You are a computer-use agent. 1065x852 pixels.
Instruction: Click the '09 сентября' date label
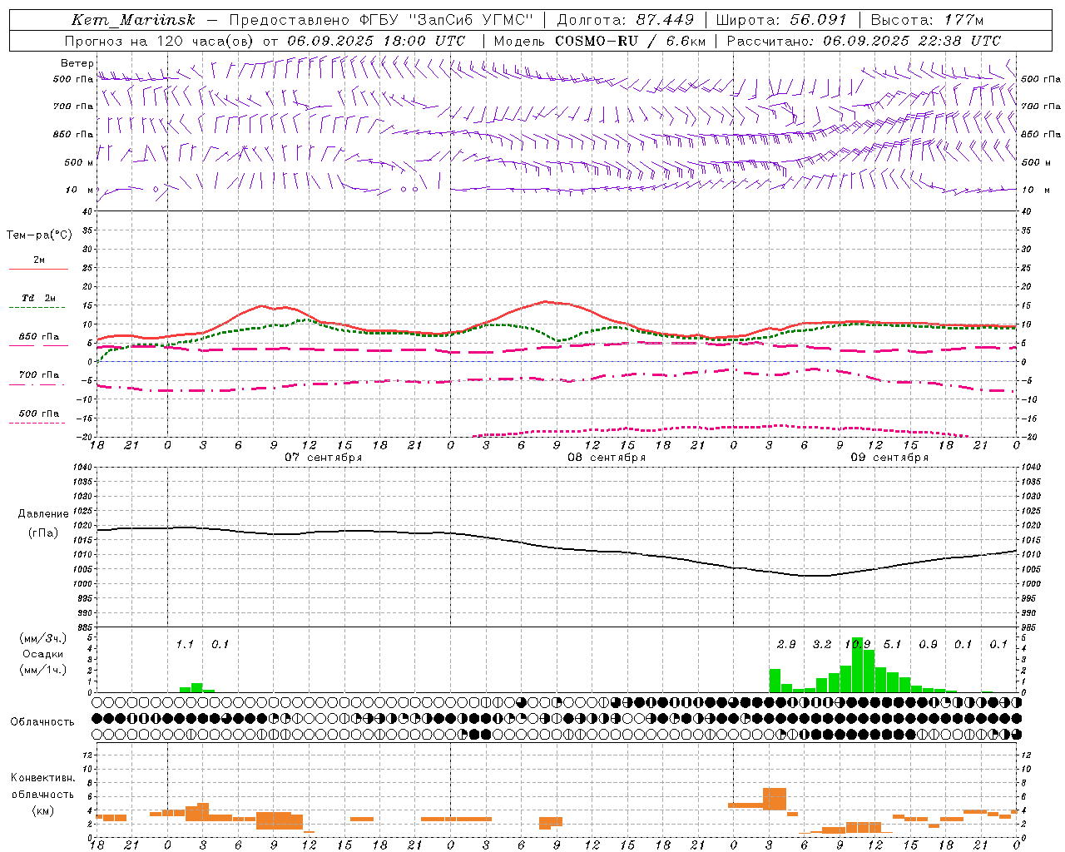pos(889,458)
